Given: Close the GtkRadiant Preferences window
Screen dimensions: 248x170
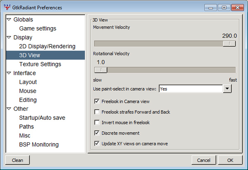Looking at the screenshot, I should [x=237, y=7].
